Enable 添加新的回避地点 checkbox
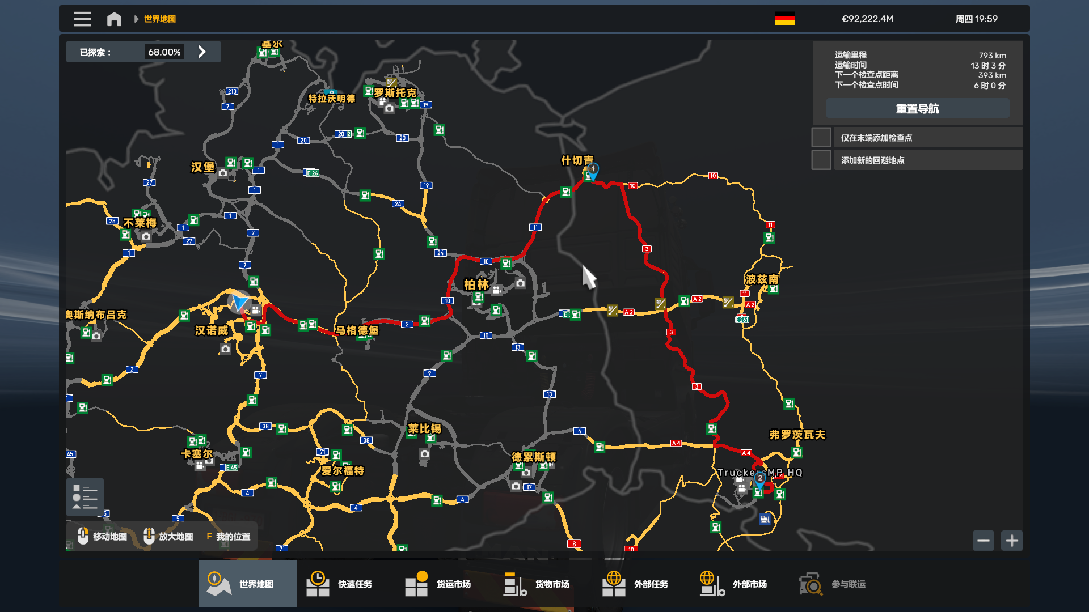1089x612 pixels. coord(821,160)
